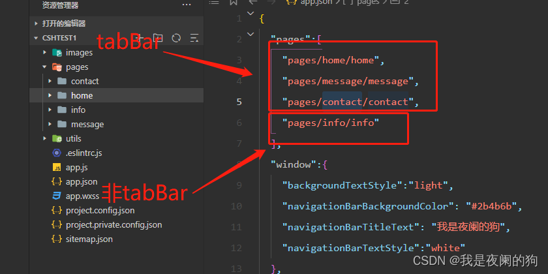
Task: Click the navigationBarTitleText key
Action: (351, 227)
